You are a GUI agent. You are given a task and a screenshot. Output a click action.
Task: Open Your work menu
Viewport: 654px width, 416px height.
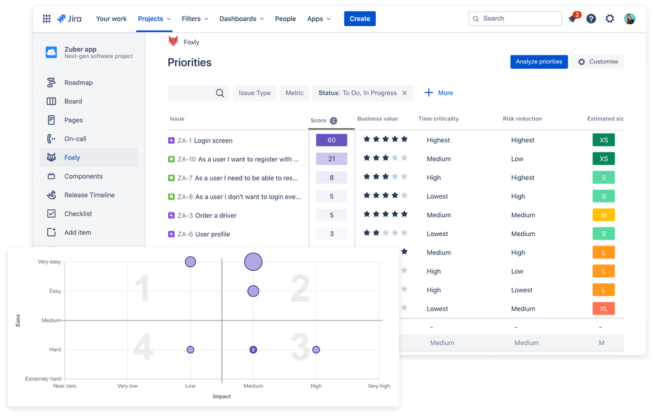[x=111, y=19]
